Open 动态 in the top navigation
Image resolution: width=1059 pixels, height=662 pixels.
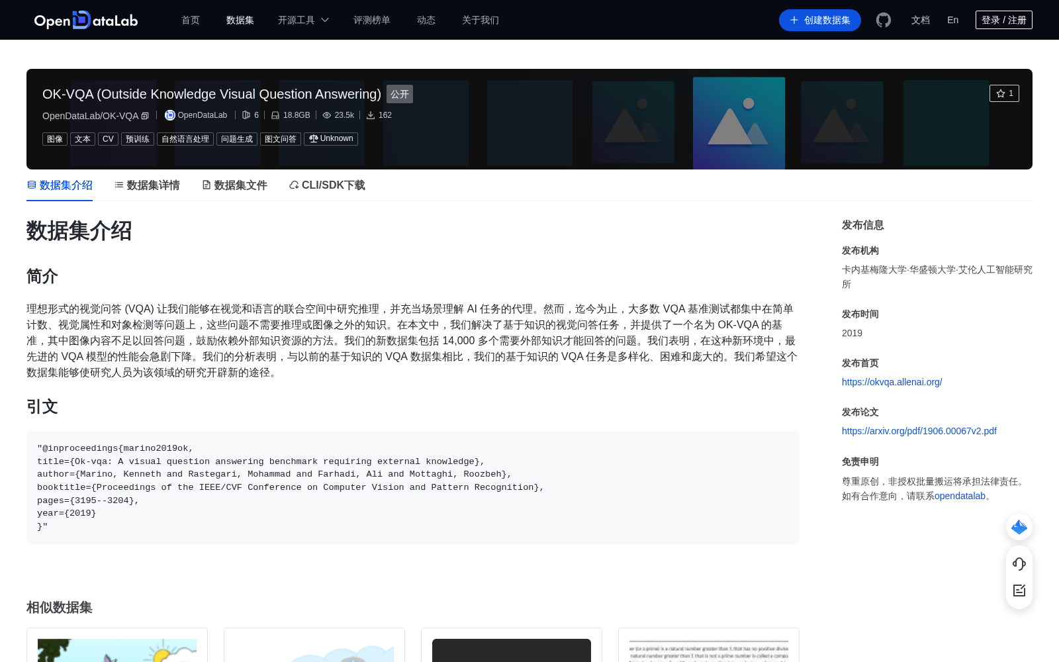(x=426, y=20)
